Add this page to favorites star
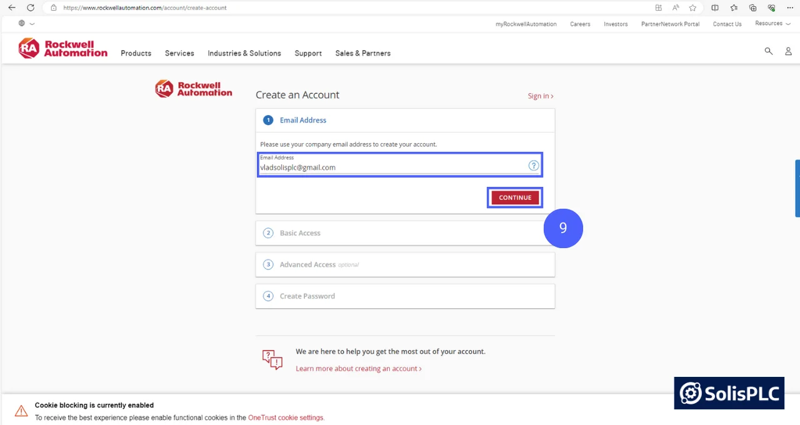Viewport: 800px width, 425px height. coord(692,7)
